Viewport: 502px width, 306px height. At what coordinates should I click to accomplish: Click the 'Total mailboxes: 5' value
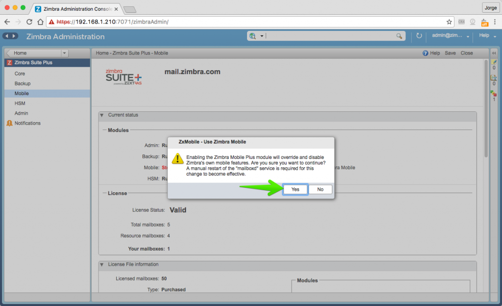tap(169, 225)
